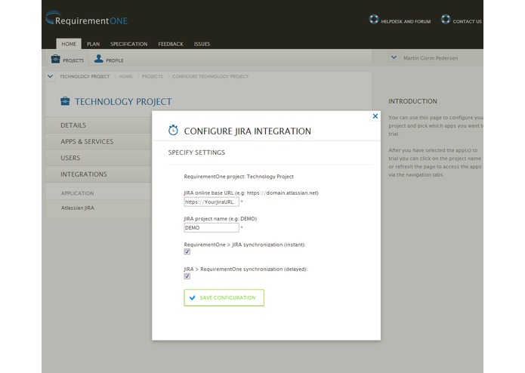The image size is (525, 373).
Task: Open the Martin Gorm Pedersen user dropdown
Action: pyautogui.click(x=394, y=57)
